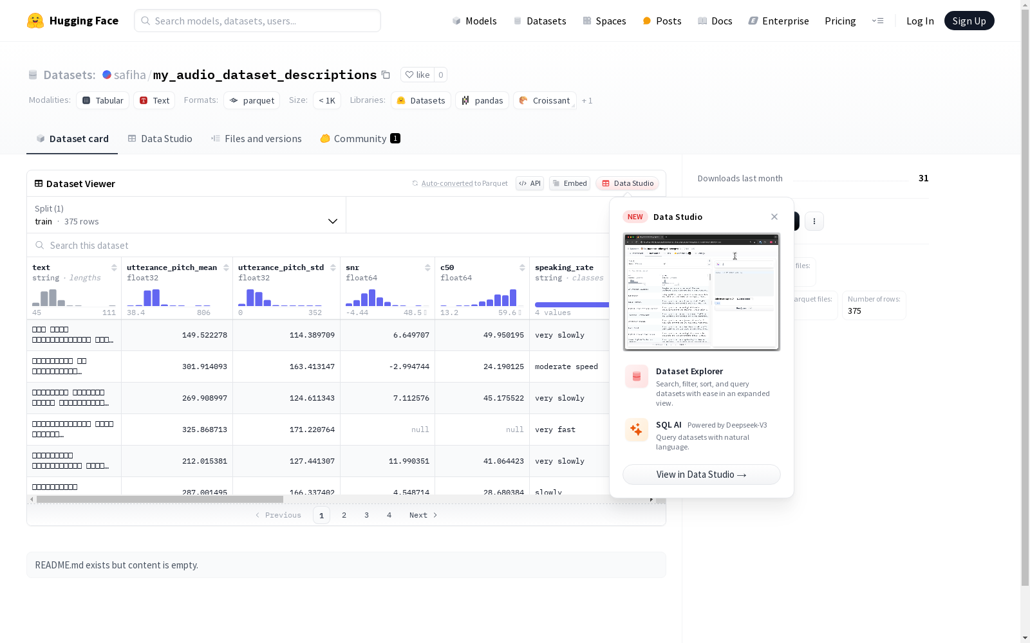Screen dimensions: 1030x643
Task: Open the Data Studio button in viewer header
Action: (628, 183)
